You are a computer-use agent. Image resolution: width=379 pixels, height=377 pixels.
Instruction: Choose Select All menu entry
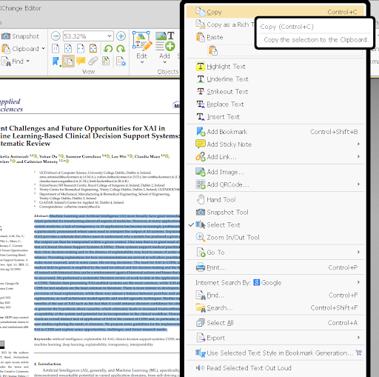[x=275, y=323]
